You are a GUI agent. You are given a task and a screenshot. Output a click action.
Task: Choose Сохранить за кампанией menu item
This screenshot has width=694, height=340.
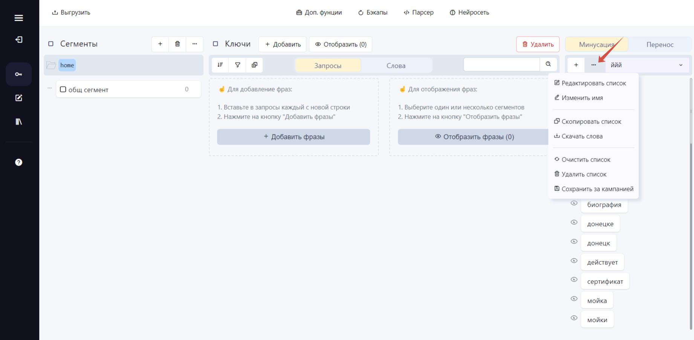pos(594,189)
